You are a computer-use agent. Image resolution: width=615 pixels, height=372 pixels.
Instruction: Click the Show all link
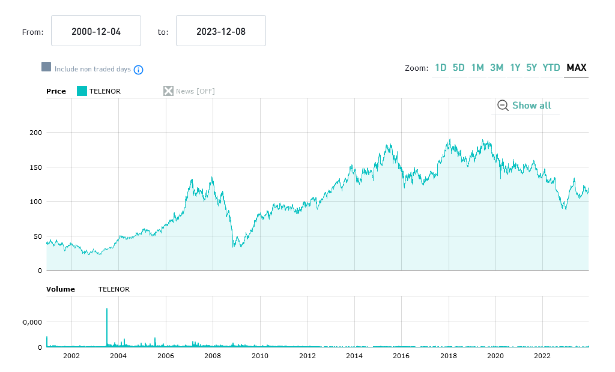[x=532, y=106]
